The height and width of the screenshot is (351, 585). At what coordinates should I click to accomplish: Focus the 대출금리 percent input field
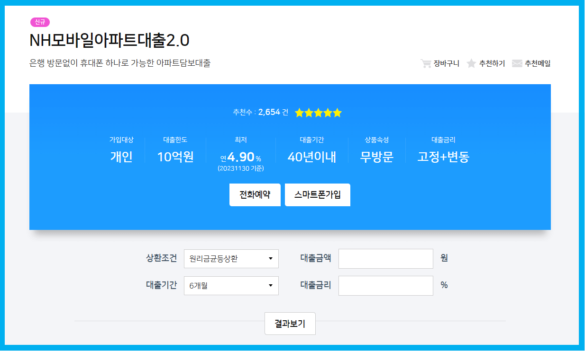coord(386,286)
